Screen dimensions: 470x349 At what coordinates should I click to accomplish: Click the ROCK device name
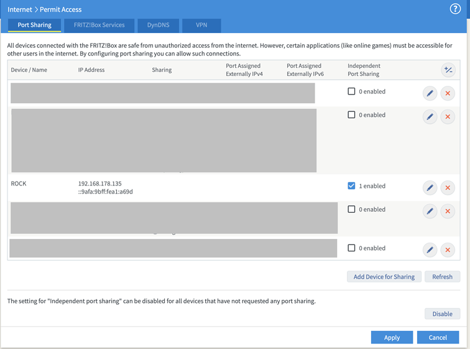point(19,184)
